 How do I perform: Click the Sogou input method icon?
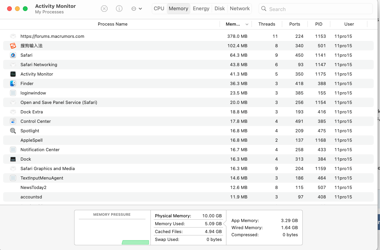point(13,46)
